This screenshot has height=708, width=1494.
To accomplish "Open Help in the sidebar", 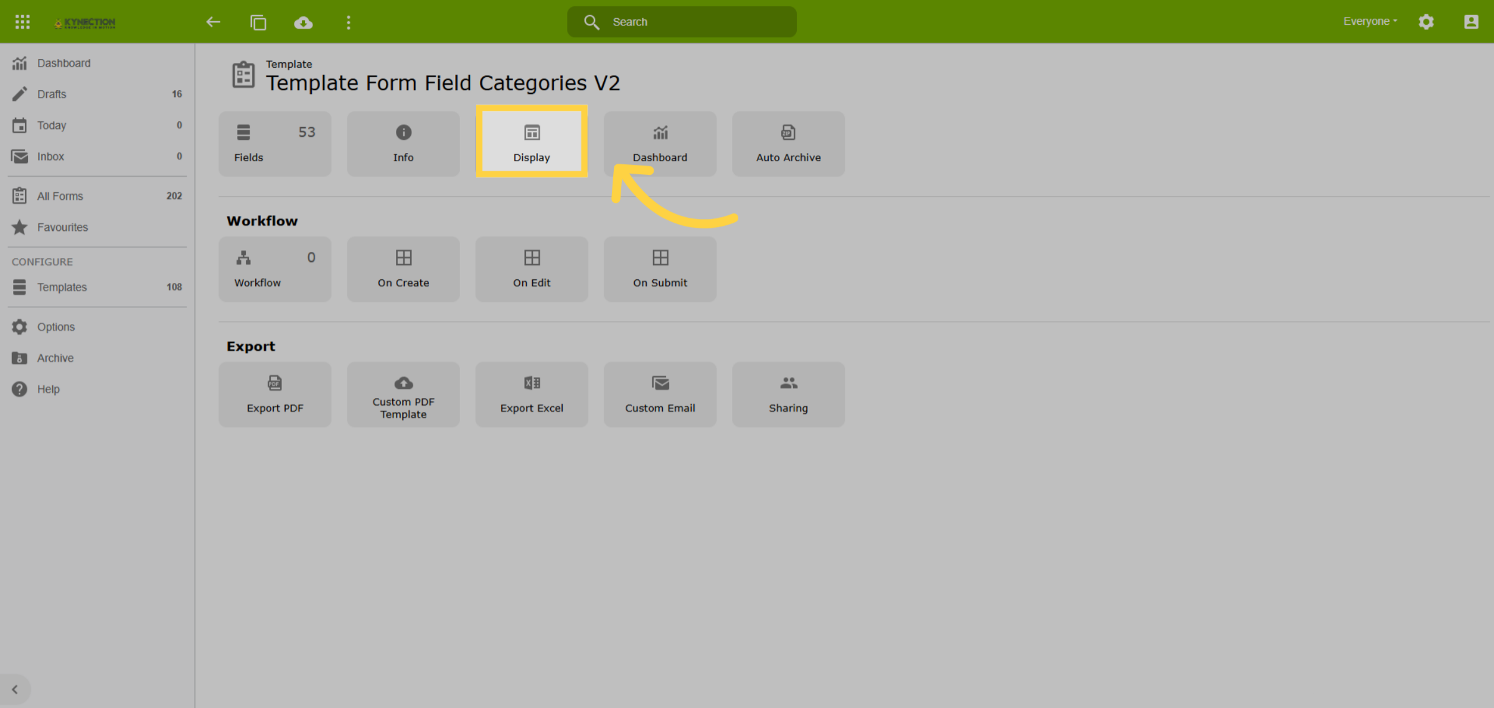I will [x=97, y=389].
